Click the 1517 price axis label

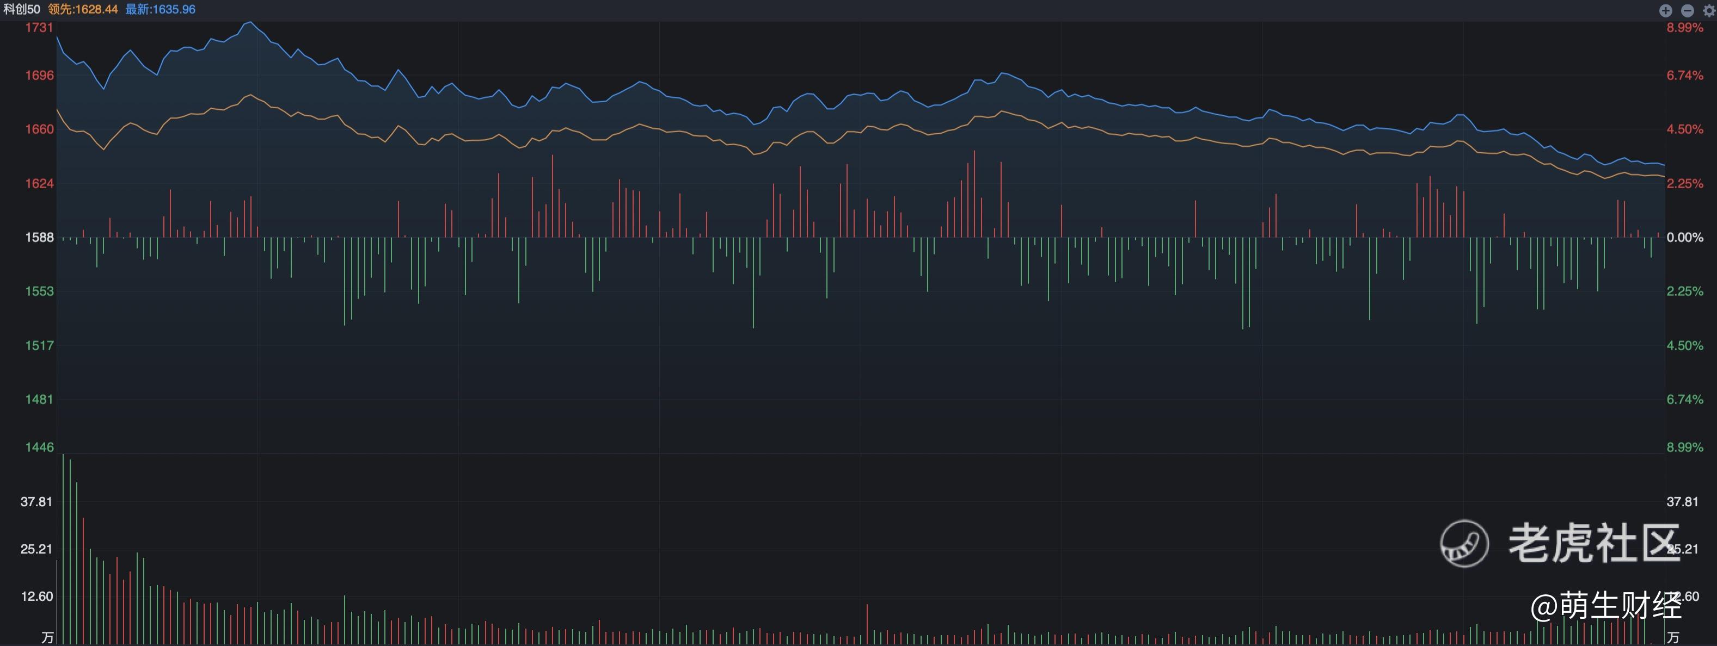point(39,345)
